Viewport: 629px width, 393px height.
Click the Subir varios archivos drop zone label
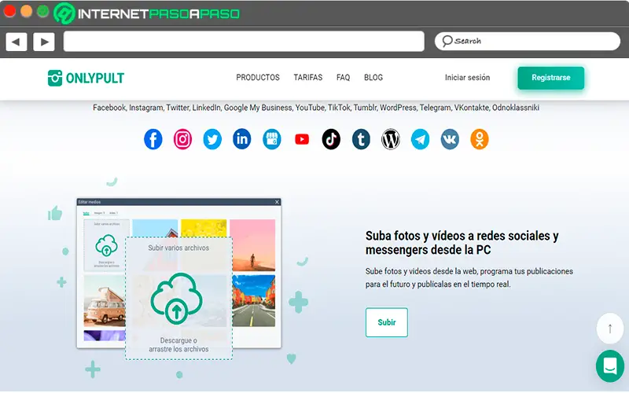[178, 248]
